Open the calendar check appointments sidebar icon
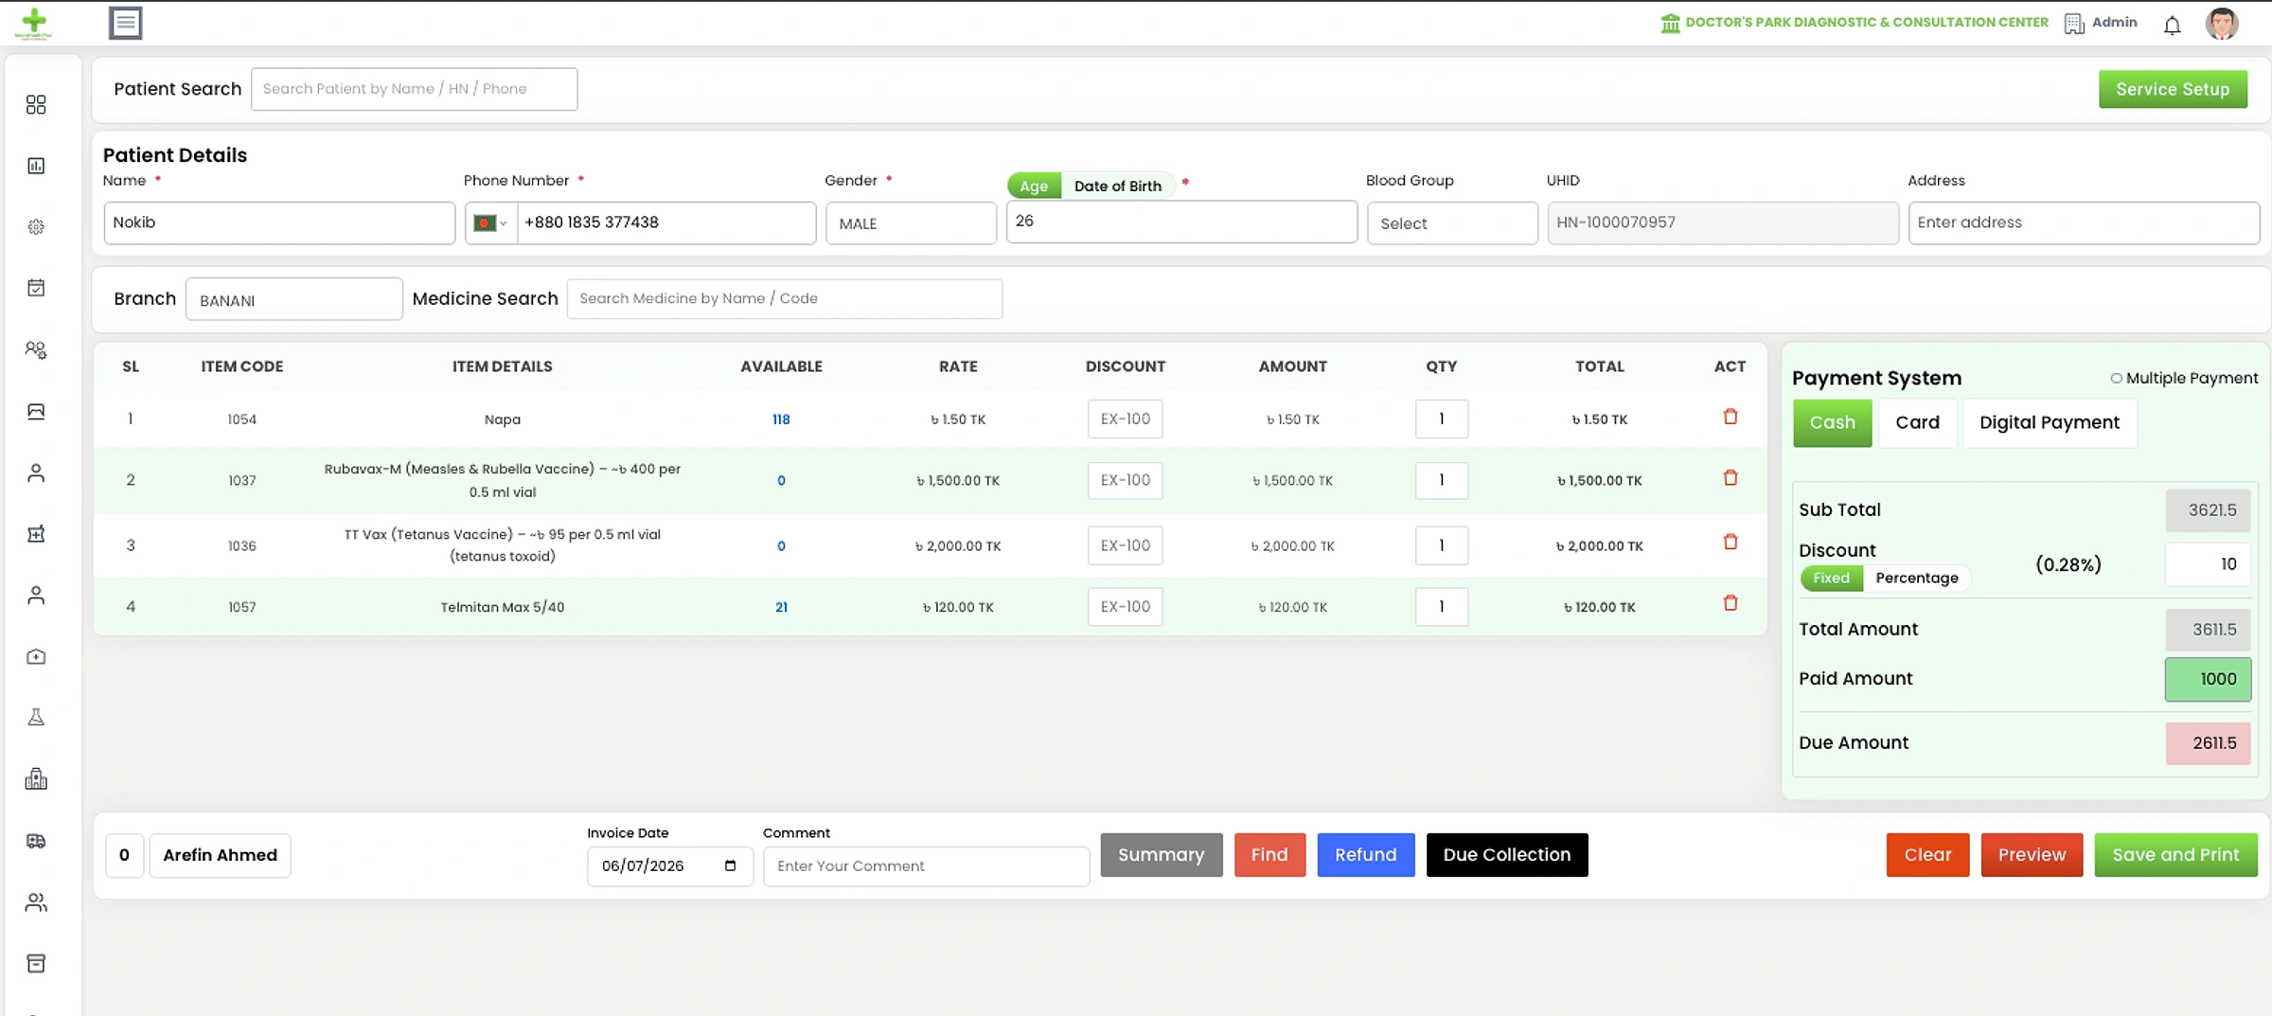This screenshot has width=2272, height=1016. tap(36, 288)
